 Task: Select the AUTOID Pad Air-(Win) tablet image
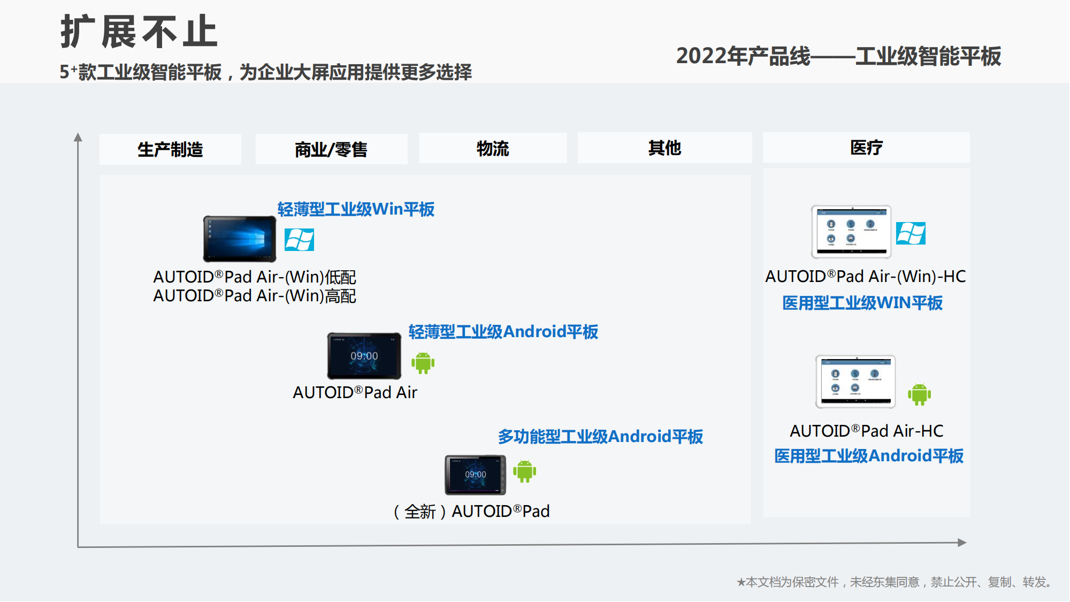240,239
